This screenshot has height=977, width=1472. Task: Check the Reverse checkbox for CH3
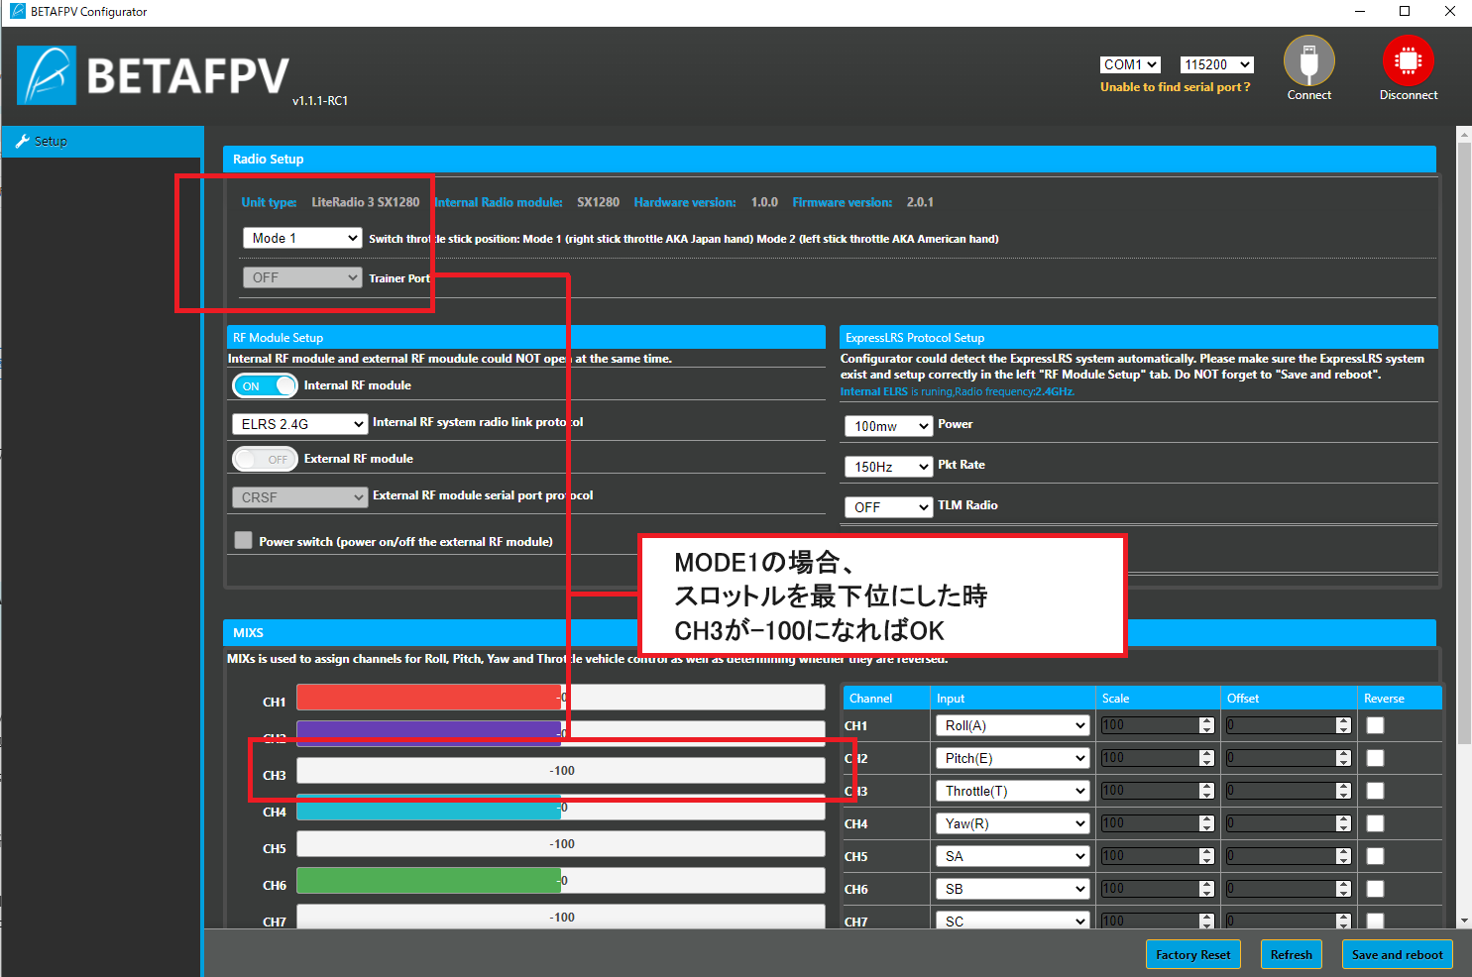pos(1375,791)
